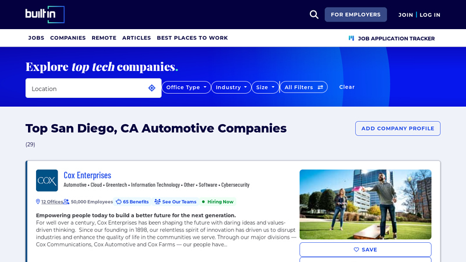
Task: Click the employees people icon
Action: (66, 201)
